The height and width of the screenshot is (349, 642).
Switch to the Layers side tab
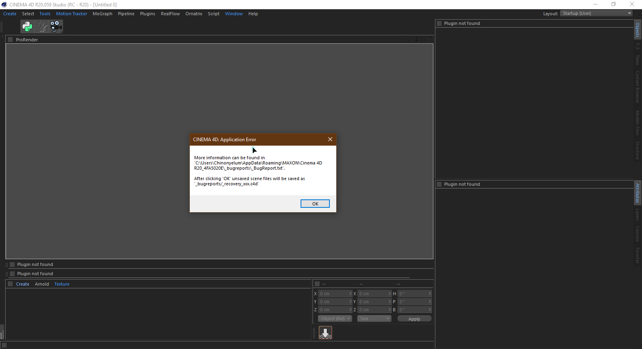(x=638, y=215)
